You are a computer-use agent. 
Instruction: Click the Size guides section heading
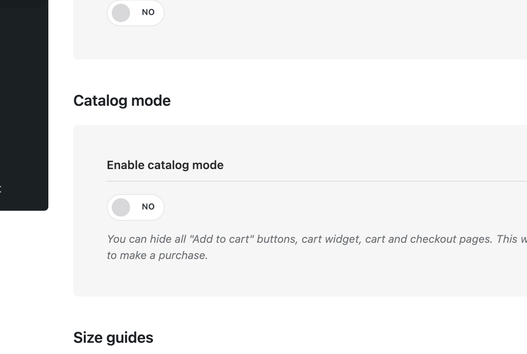[x=113, y=337]
